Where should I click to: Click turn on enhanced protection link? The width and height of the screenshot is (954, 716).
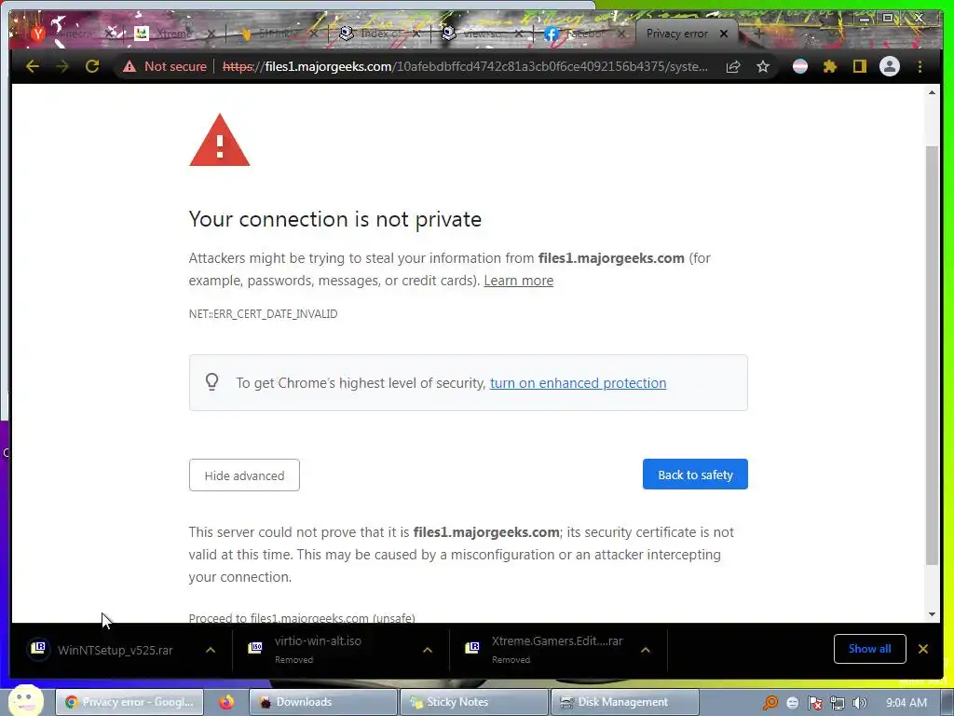click(578, 383)
